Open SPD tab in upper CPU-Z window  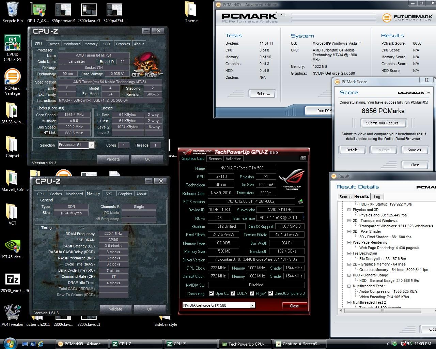pyautogui.click(x=107, y=44)
